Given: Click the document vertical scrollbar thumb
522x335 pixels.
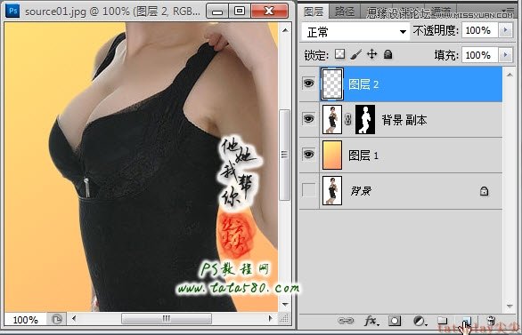Looking at the screenshot, I should (284, 155).
